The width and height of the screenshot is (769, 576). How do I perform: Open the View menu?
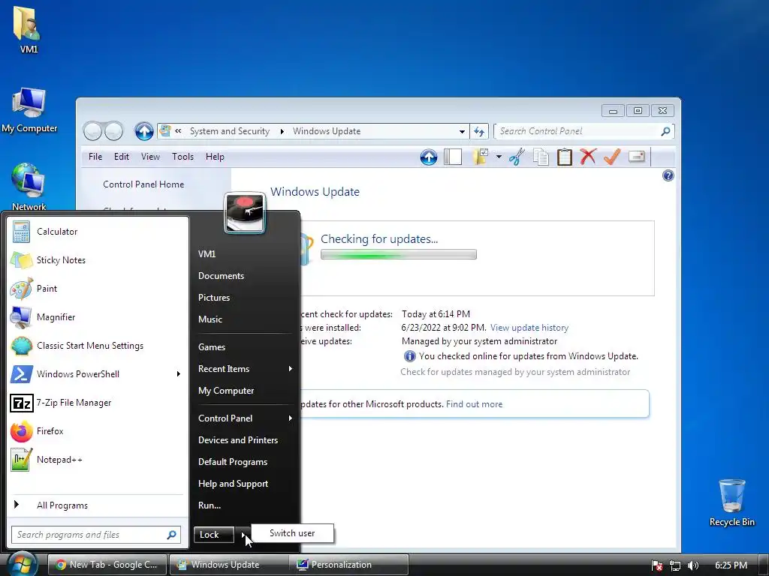(x=150, y=157)
